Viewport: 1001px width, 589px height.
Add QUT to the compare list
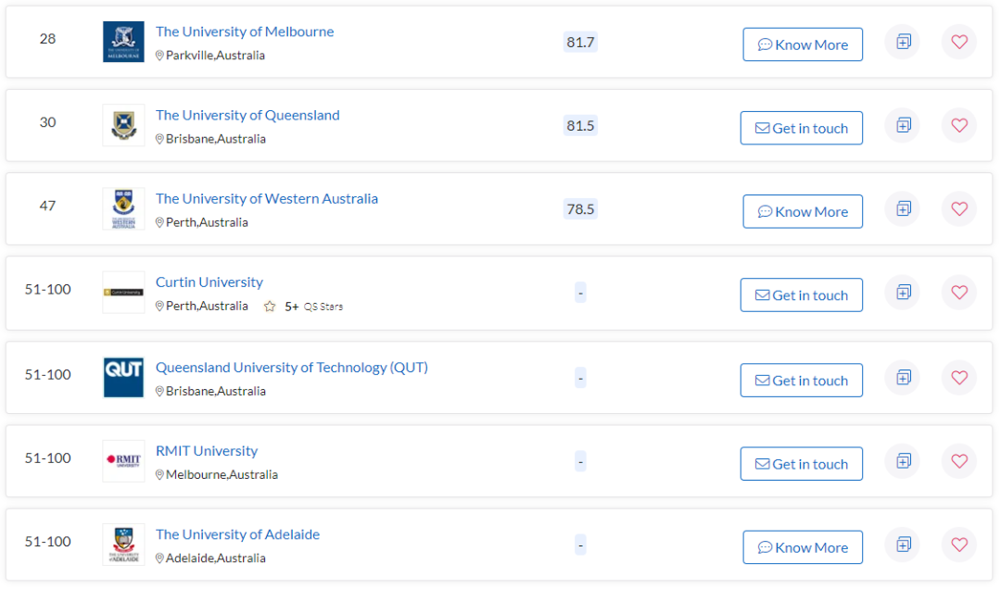(x=903, y=378)
